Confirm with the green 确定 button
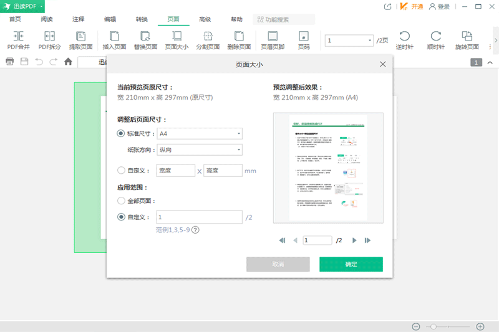The height and width of the screenshot is (332, 499). tap(351, 264)
